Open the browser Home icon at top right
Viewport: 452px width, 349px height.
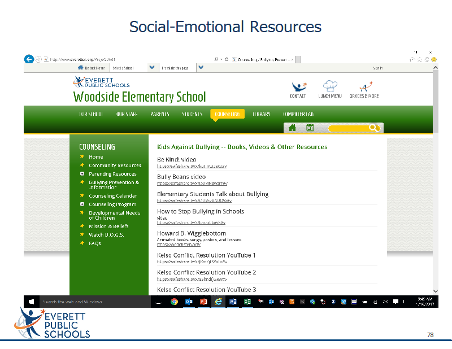412,59
